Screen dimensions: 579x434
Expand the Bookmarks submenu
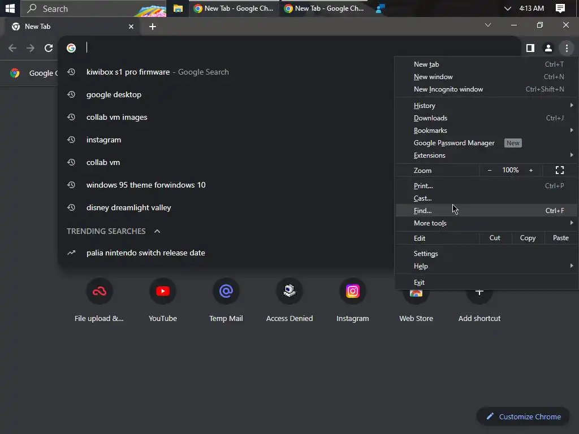487,131
